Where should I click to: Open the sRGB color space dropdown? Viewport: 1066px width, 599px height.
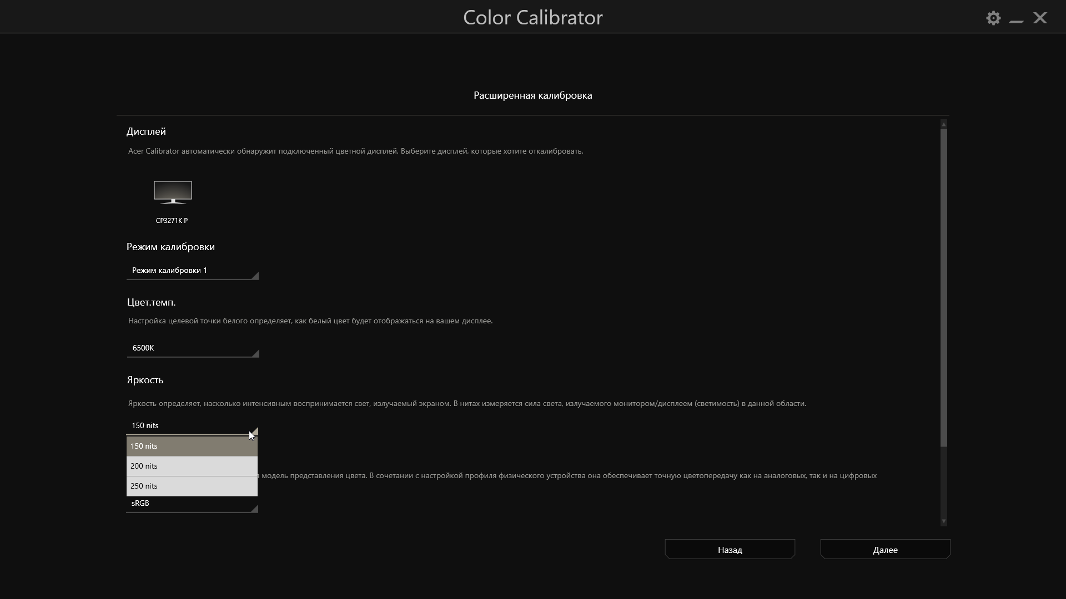(192, 504)
